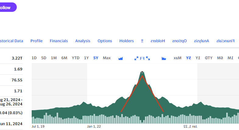Screen dimensions: 239x130
Task: Click the Aug 21, 2024 - Aug 26, 2024 date range
Action: point(11,102)
